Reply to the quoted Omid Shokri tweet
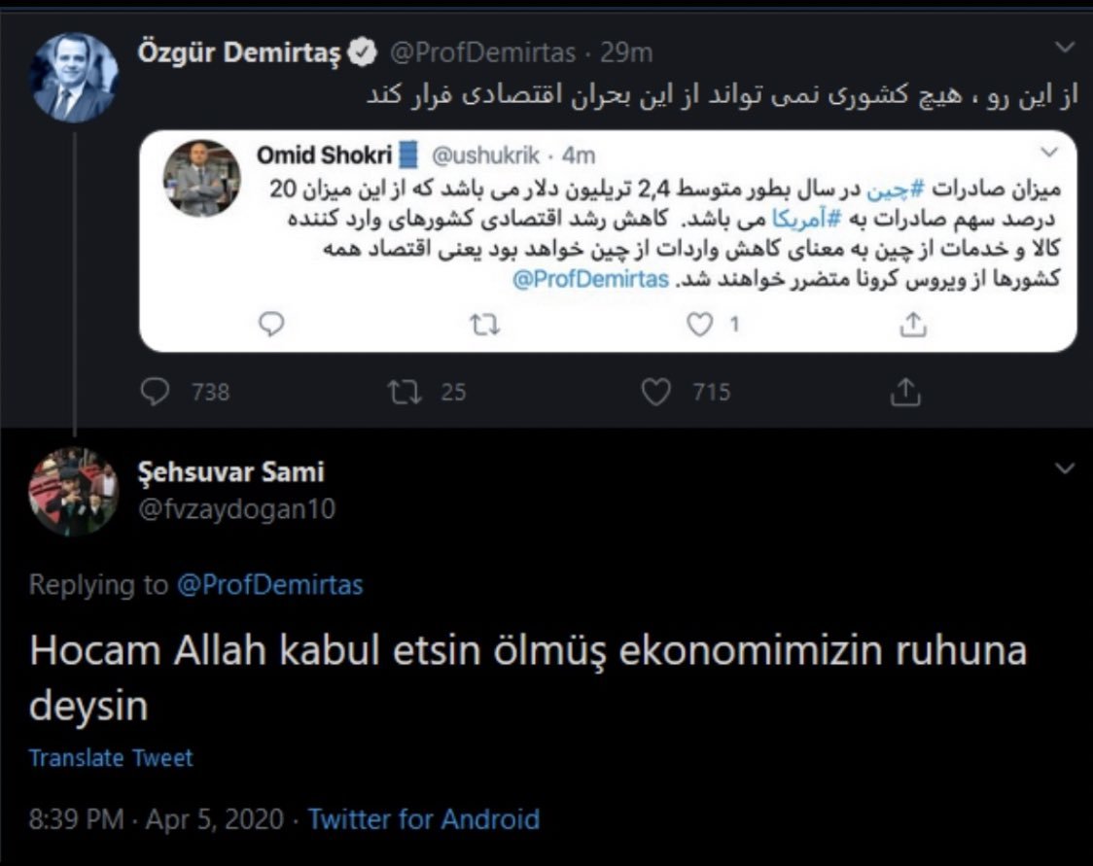The width and height of the screenshot is (1093, 866). click(x=273, y=325)
